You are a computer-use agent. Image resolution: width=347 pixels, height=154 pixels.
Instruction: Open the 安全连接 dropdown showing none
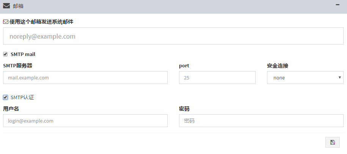(x=305, y=78)
